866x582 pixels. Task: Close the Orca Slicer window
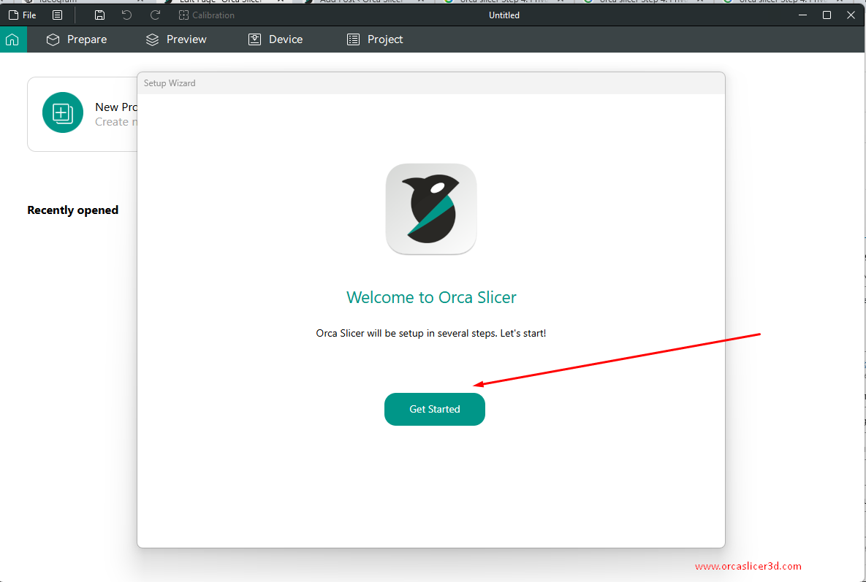(x=851, y=15)
